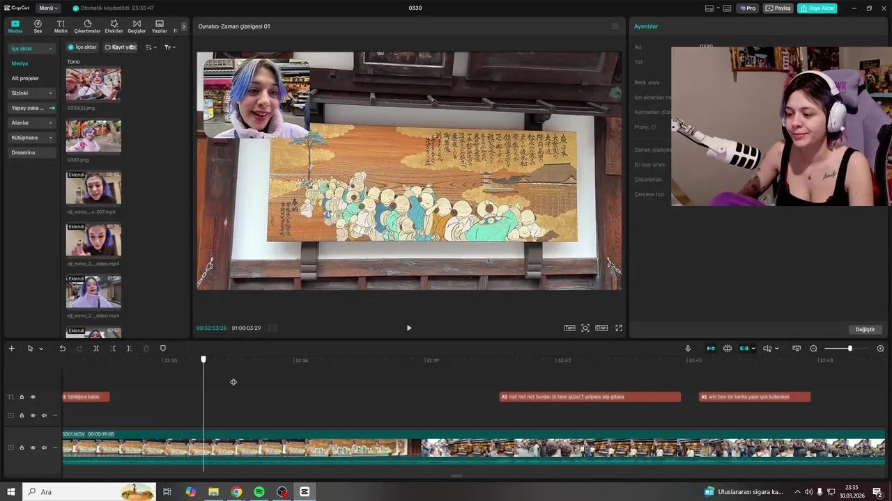This screenshot has height=501, width=892.
Task: Show more tabs with the right arrow
Action: coord(184,26)
